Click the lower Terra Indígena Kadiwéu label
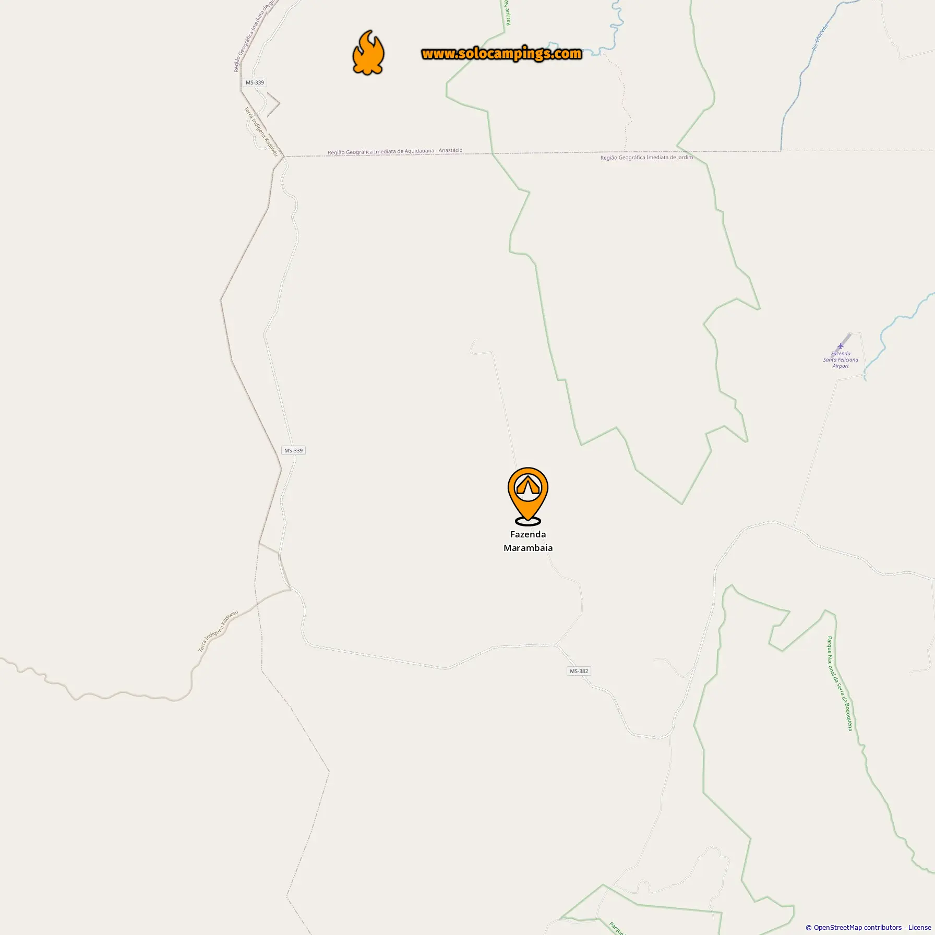Screen dimensions: 935x935 [x=218, y=631]
